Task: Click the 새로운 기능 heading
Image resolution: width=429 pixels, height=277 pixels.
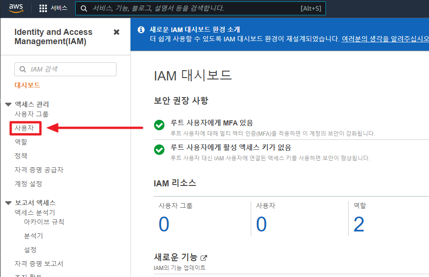Action: click(x=175, y=257)
